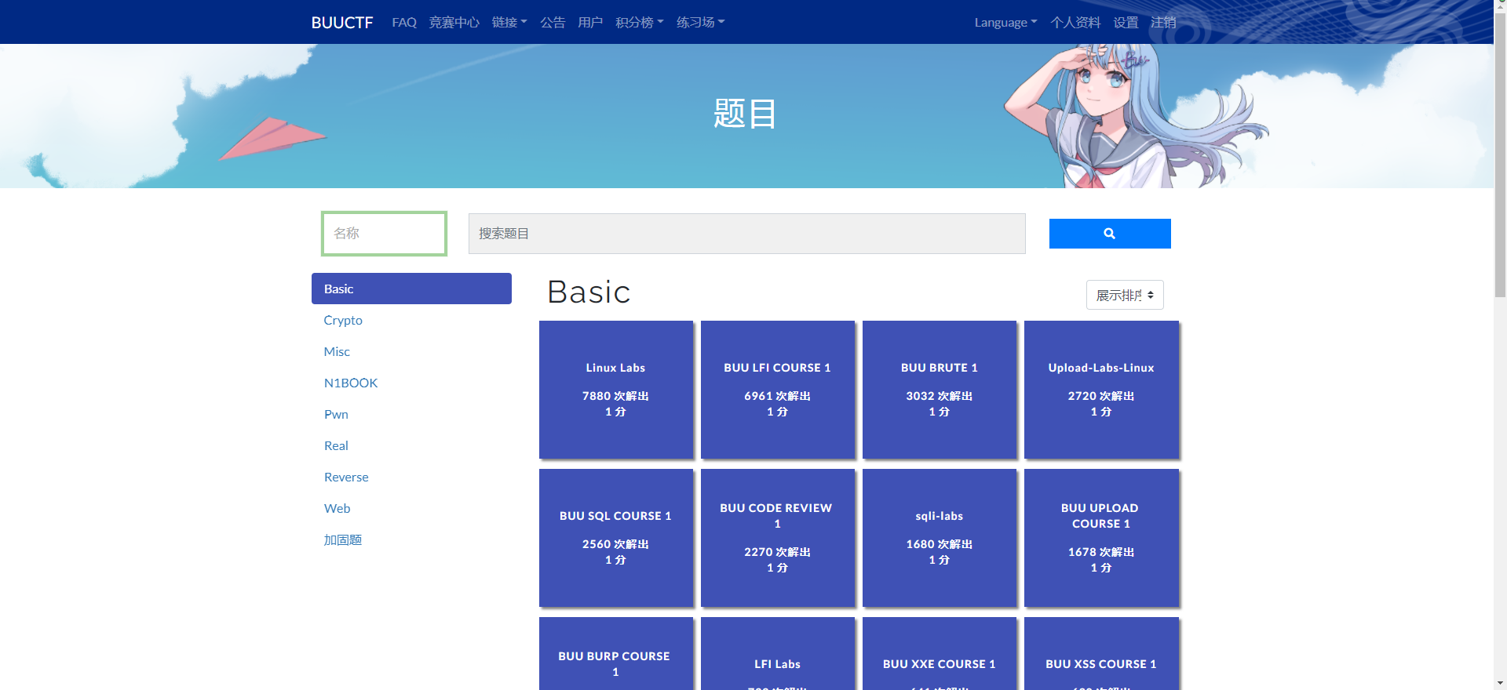This screenshot has width=1507, height=690.
Task: Select the Basic category tab
Action: [x=411, y=289]
